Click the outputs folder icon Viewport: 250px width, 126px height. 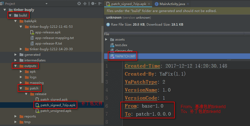click(21, 66)
